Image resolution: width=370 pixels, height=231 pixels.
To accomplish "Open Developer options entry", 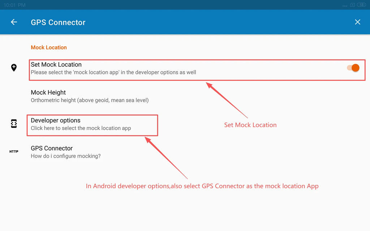I will click(185, 124).
